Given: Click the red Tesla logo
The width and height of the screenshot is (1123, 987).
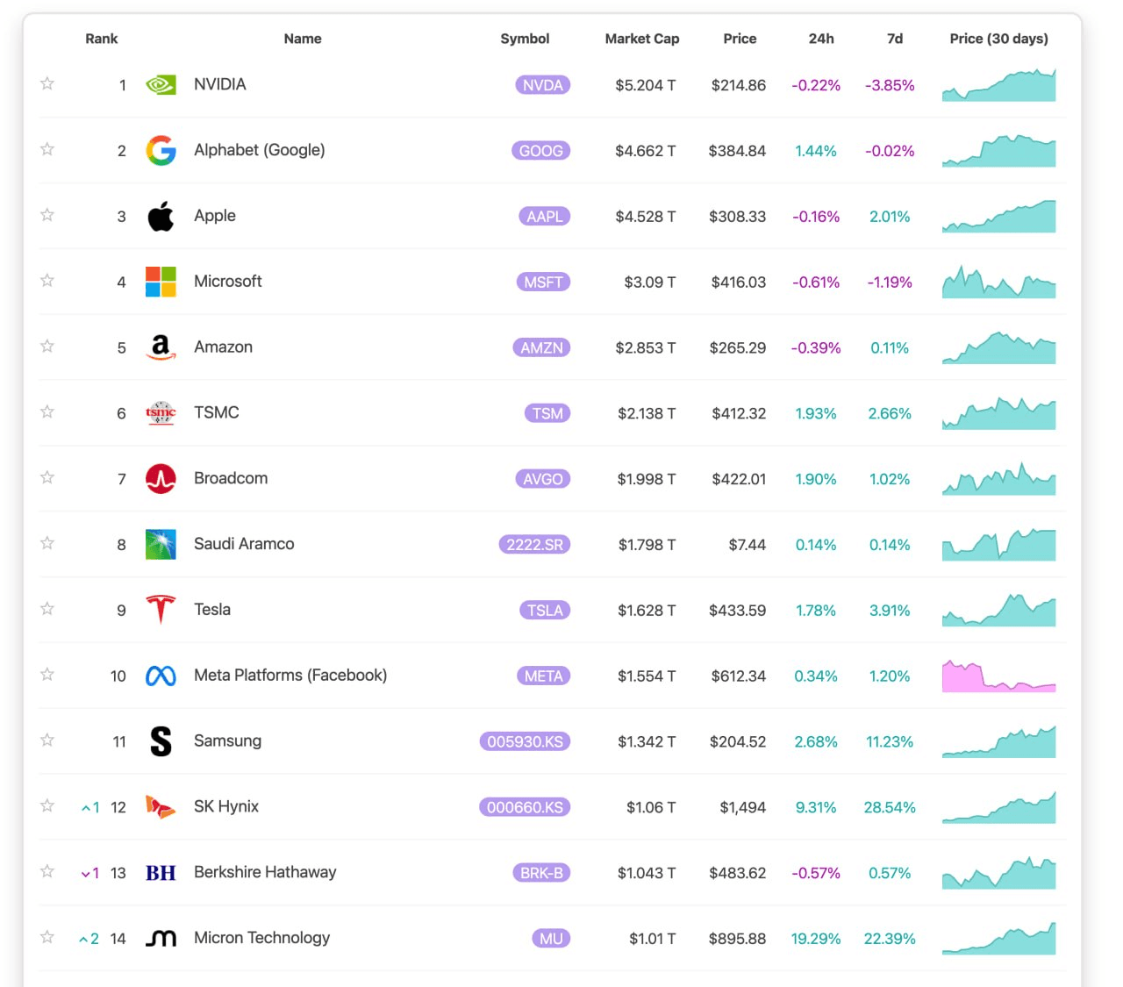Looking at the screenshot, I should tap(161, 610).
